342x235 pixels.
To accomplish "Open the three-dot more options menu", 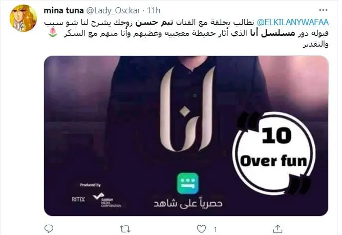I will (x=323, y=10).
